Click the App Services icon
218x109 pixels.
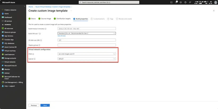point(3,36)
